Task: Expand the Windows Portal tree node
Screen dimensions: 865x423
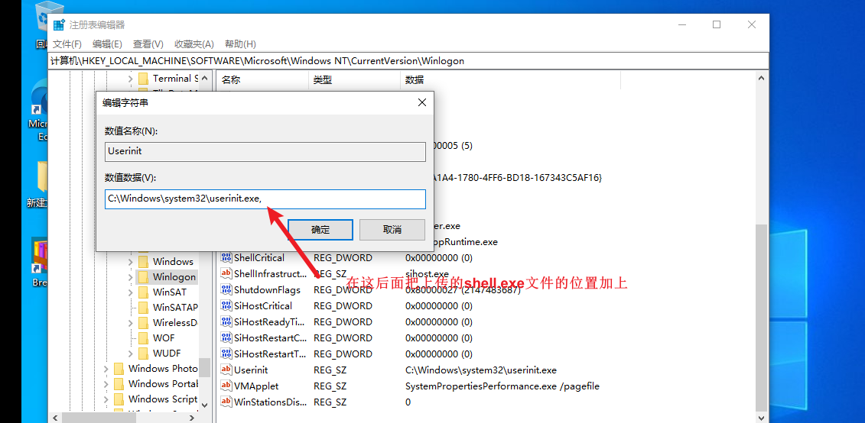Action: [x=106, y=384]
